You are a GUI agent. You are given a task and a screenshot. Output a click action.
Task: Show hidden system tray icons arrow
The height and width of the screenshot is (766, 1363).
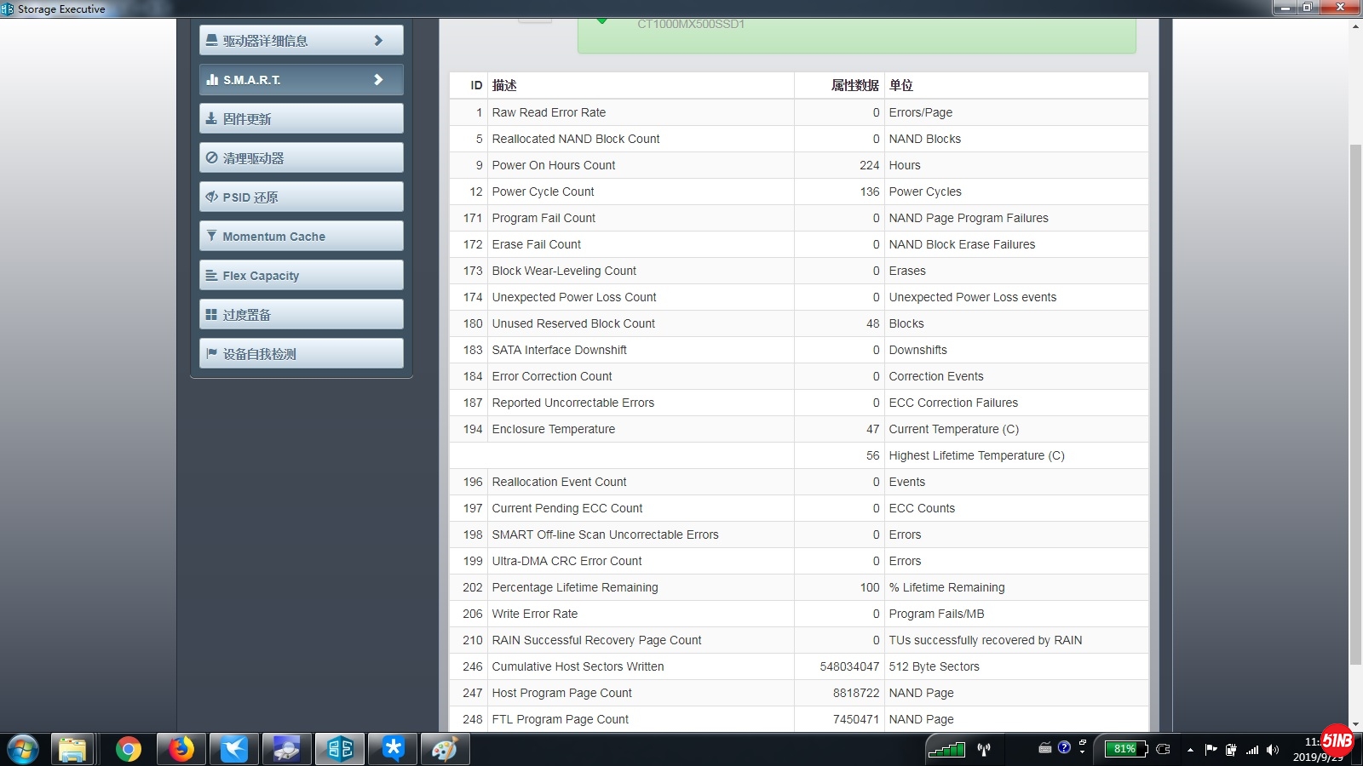[1190, 750]
